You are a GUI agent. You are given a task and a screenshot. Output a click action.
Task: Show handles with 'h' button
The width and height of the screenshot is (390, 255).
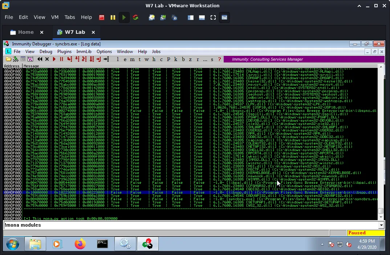tap(154, 59)
